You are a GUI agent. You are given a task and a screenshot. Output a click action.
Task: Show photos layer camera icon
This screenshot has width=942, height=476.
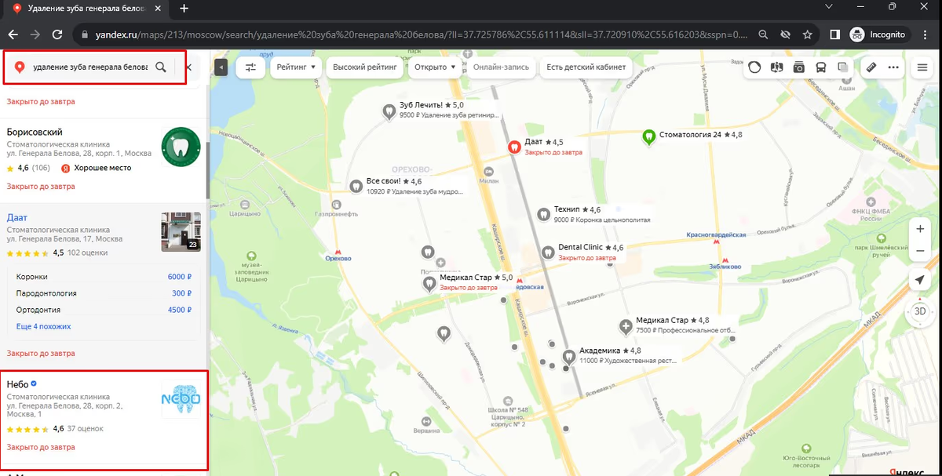(x=799, y=67)
